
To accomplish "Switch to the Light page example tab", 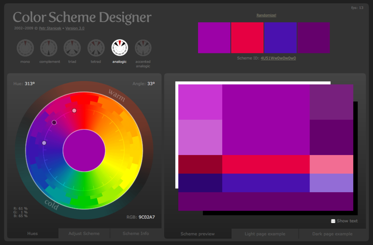I will [x=265, y=234].
